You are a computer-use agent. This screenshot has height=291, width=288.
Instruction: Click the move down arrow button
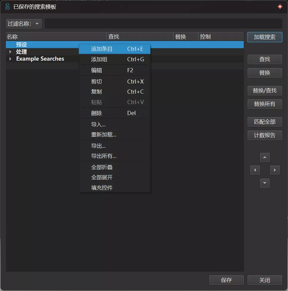[265, 183]
